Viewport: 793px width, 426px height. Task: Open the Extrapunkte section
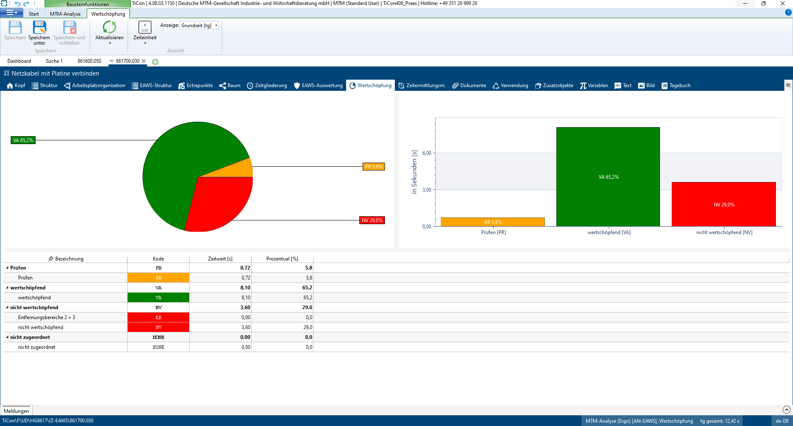pyautogui.click(x=195, y=85)
